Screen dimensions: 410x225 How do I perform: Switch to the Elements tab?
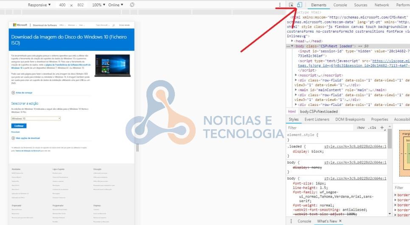[318, 5]
